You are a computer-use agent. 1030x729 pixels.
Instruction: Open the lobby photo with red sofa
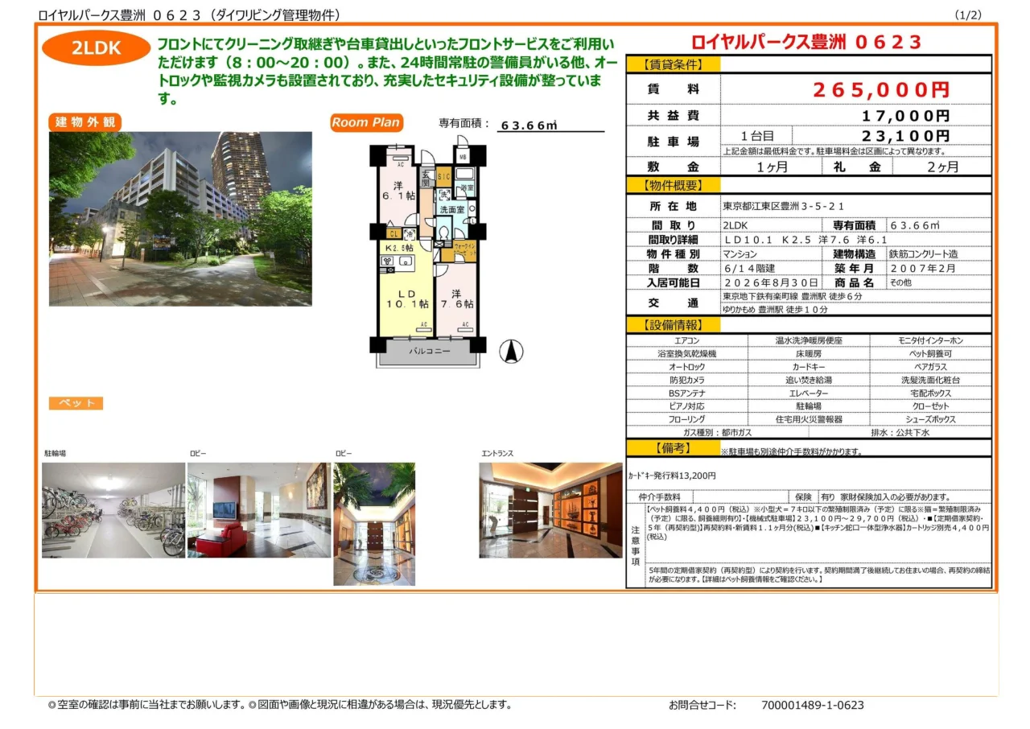pos(259,510)
